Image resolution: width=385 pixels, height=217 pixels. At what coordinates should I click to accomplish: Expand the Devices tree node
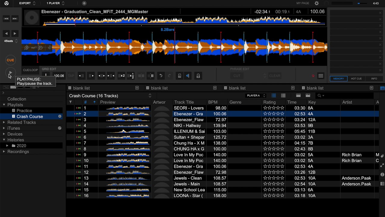point(4,134)
